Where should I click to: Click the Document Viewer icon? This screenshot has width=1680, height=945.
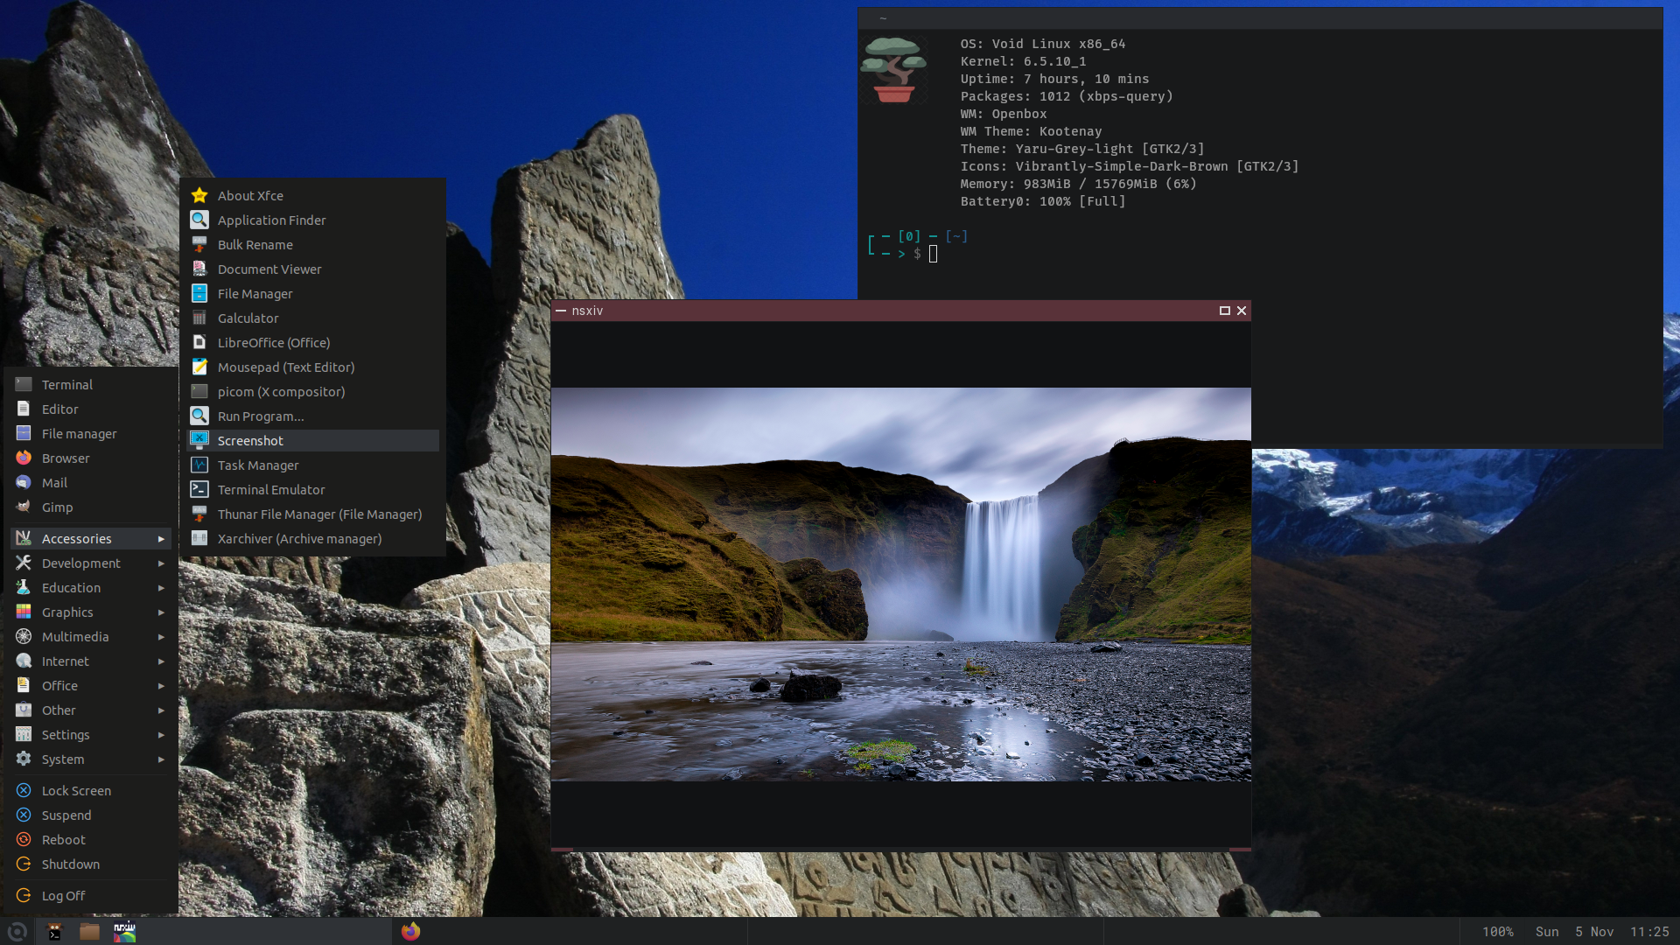199,269
